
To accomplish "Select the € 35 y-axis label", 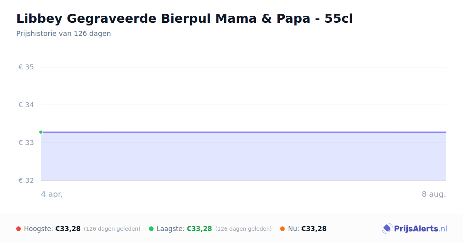I will 26,67.
